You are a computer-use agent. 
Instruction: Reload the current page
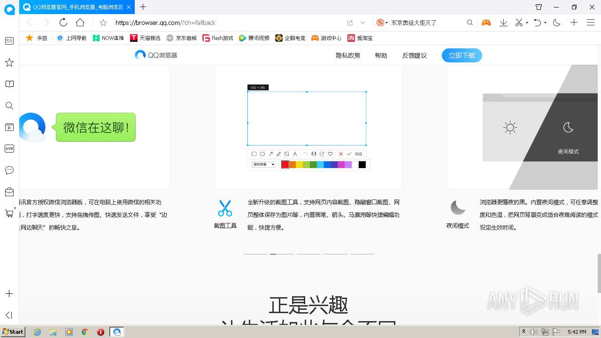coord(63,23)
